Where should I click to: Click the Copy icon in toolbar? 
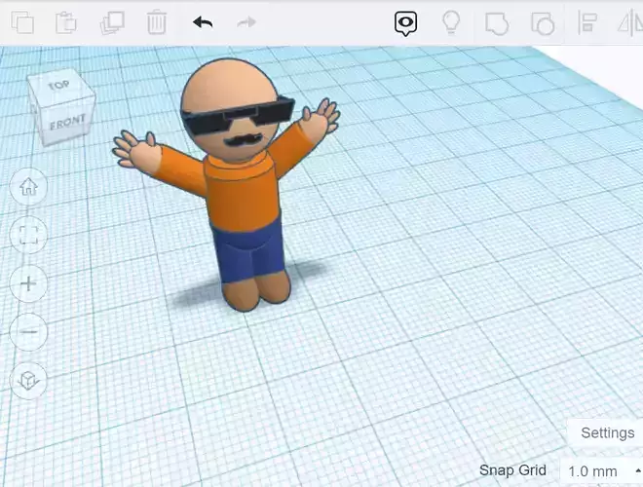click(22, 22)
